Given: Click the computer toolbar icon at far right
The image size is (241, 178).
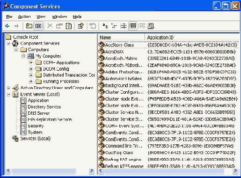Looking at the screenshot, I should click(x=151, y=26).
